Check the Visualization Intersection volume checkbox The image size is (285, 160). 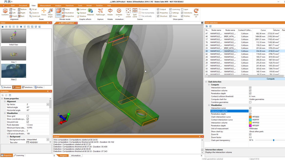click(x=250, y=111)
